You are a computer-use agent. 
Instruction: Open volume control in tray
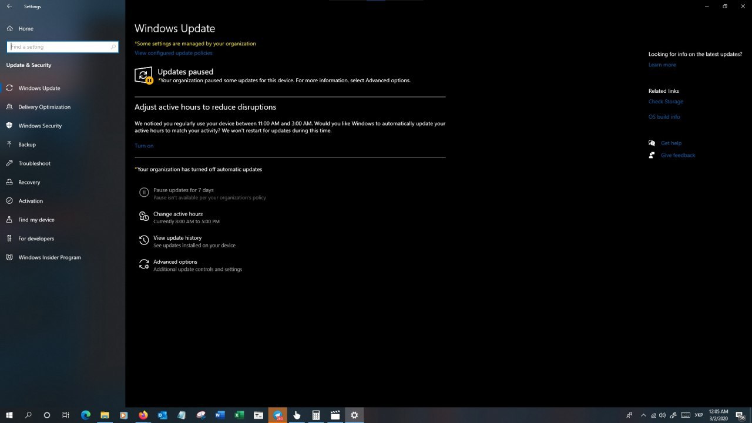663,415
